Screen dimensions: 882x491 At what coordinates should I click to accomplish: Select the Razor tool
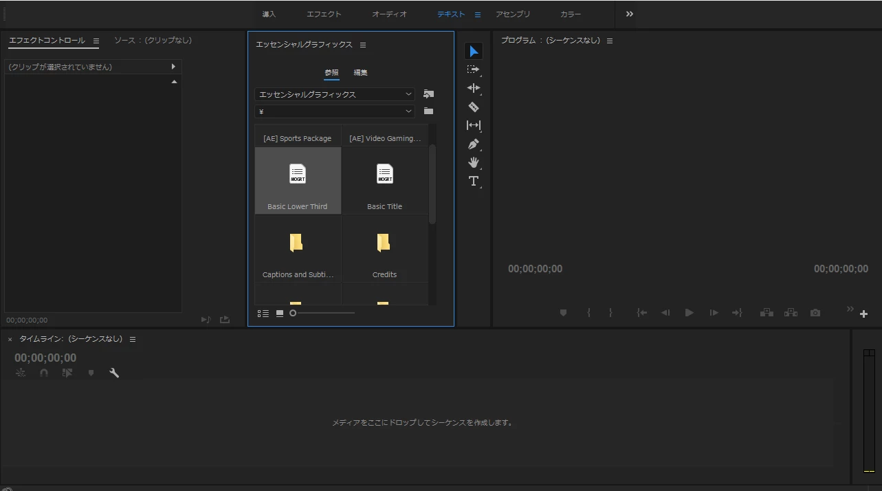474,107
